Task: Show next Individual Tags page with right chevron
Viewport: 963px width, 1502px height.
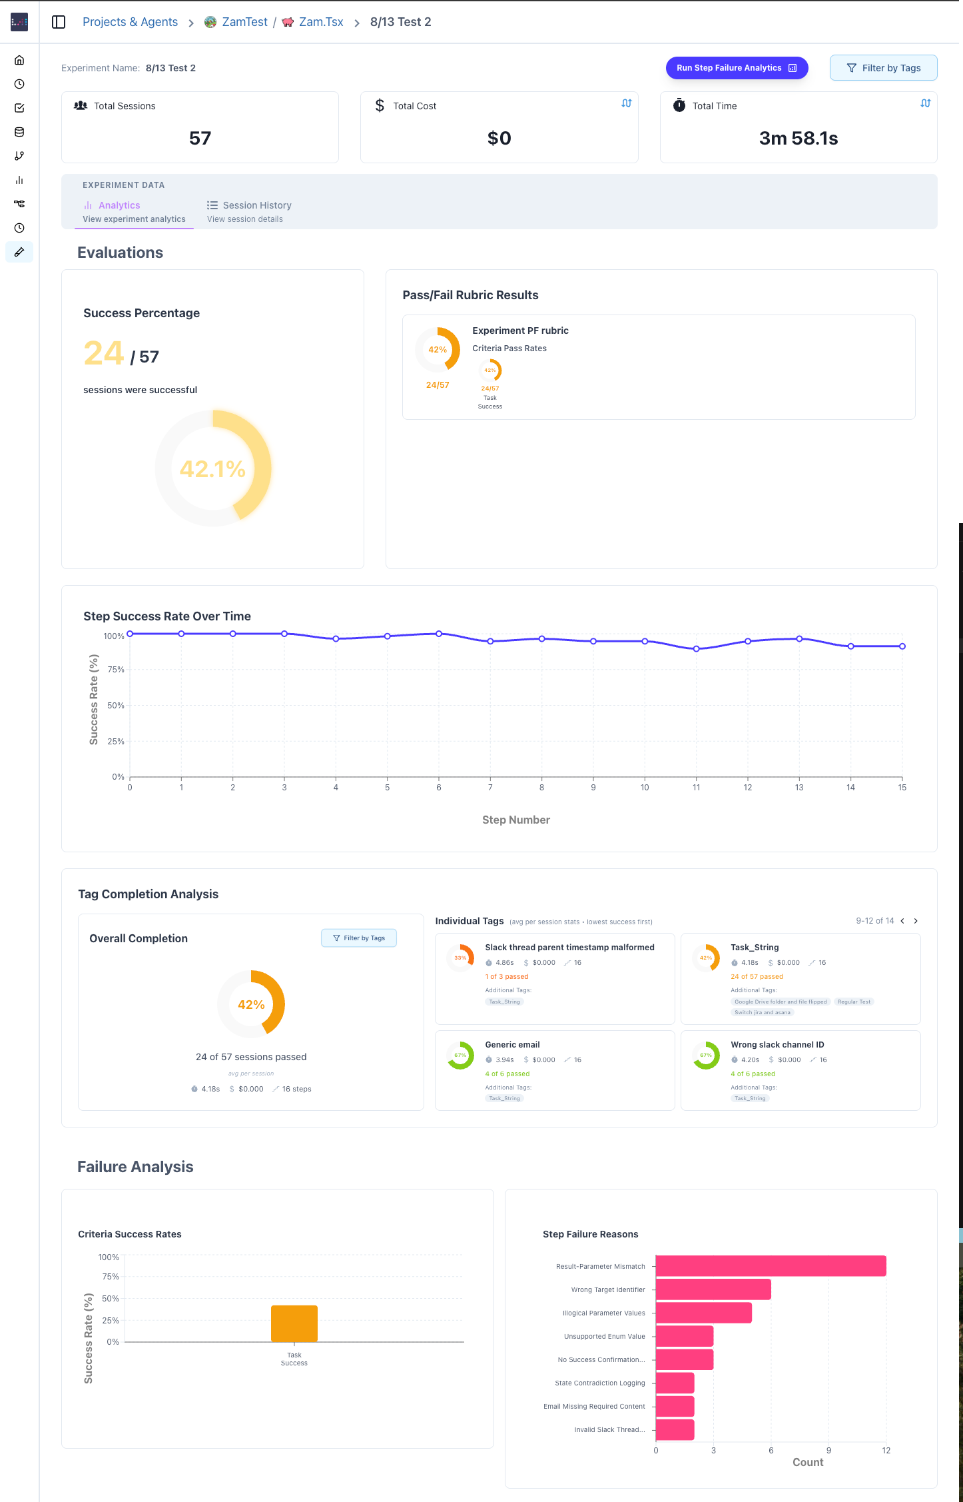Action: coord(916,920)
